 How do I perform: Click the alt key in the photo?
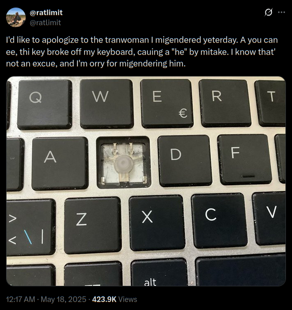(x=159, y=272)
